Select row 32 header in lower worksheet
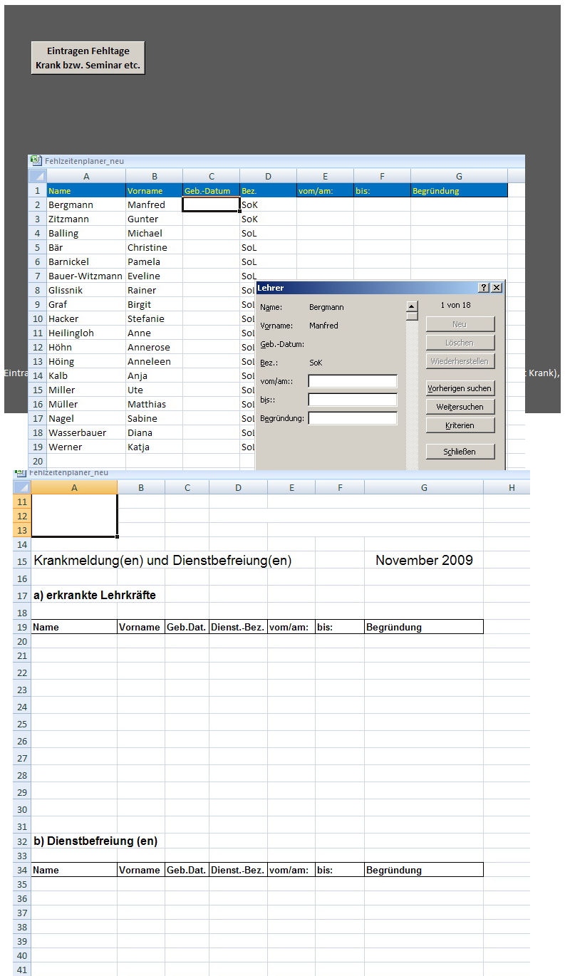 (22, 841)
